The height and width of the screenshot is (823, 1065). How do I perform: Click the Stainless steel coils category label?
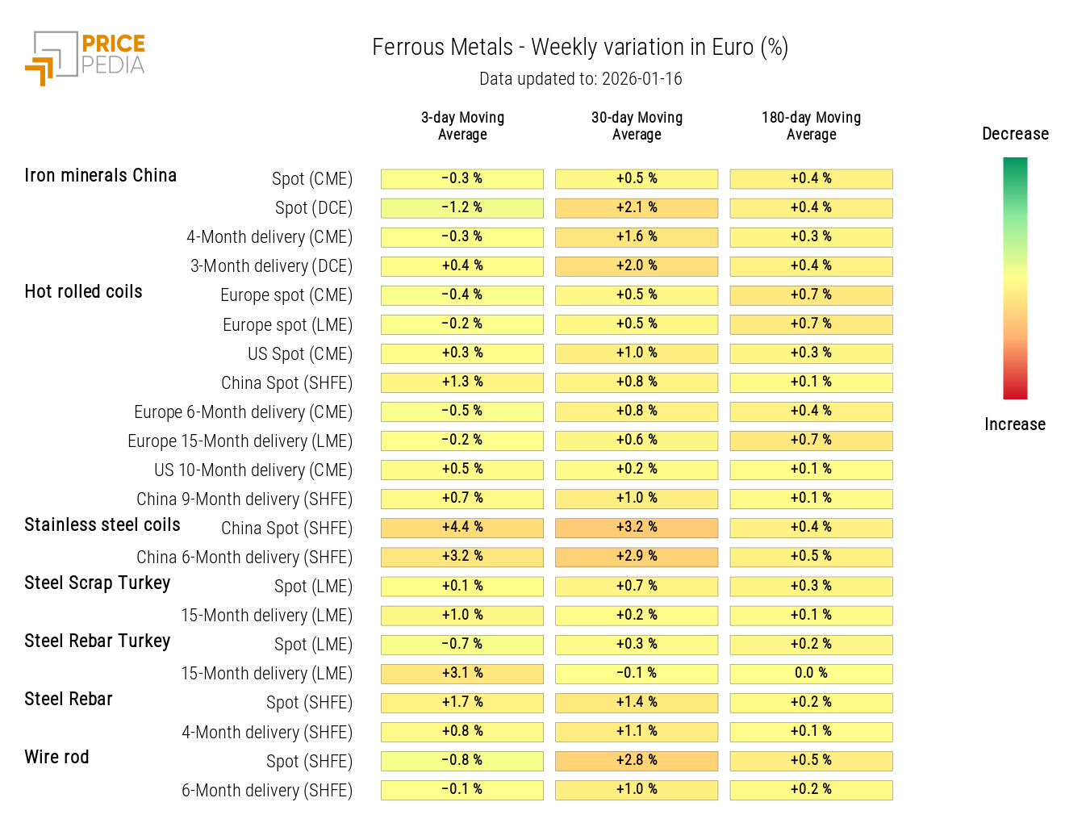coord(102,525)
